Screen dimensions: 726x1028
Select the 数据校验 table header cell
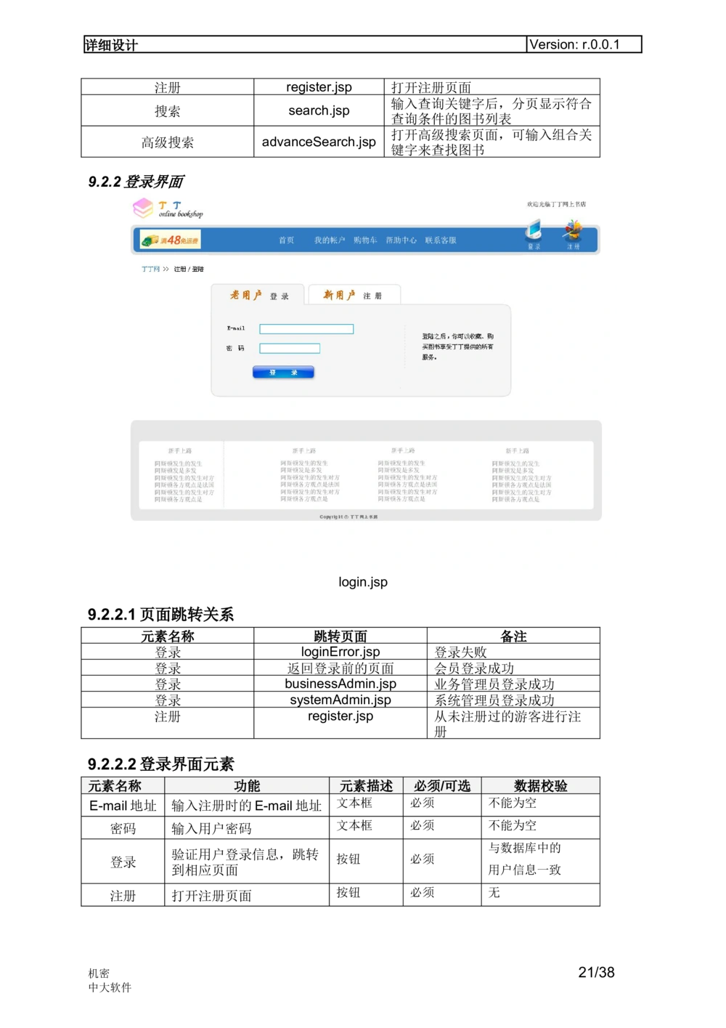[x=541, y=786]
